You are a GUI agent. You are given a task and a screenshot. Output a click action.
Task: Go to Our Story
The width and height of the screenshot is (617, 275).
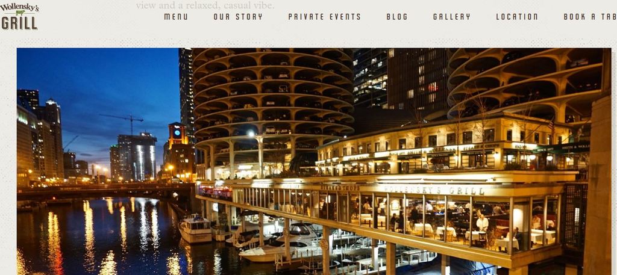point(238,16)
